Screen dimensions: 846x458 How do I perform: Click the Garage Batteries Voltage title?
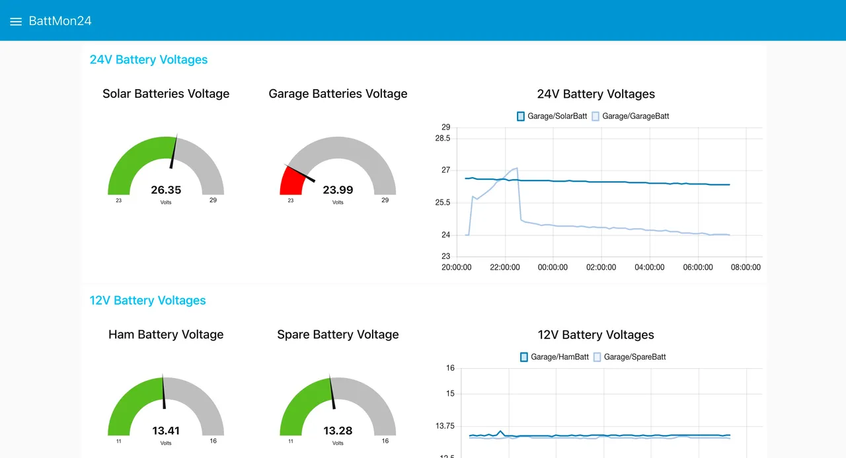[x=338, y=94]
